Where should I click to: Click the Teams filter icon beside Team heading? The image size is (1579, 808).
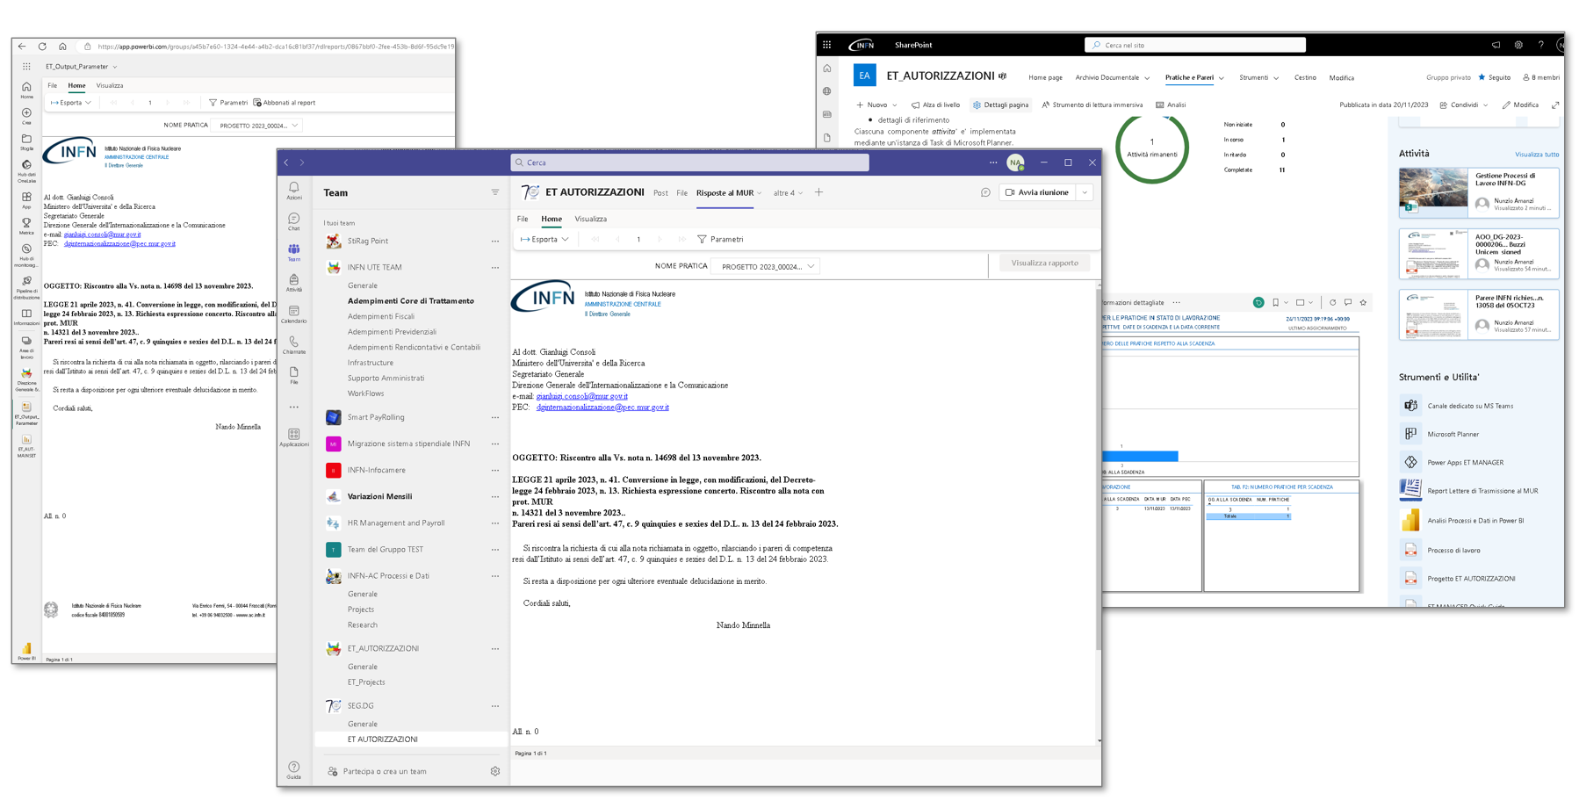495,192
